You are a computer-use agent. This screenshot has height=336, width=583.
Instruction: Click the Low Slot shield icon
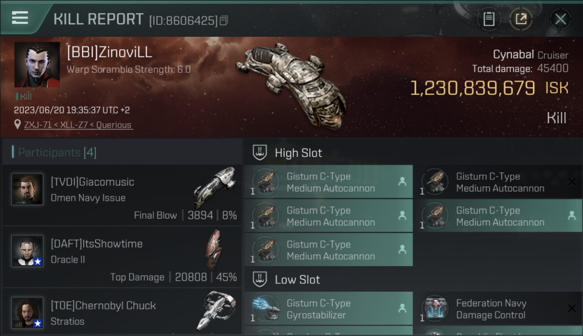tap(260, 280)
